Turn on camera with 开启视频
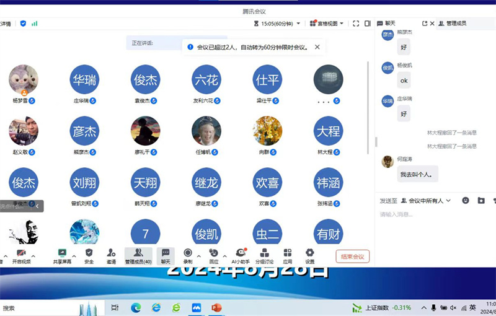496x316 pixels. (x=21, y=255)
